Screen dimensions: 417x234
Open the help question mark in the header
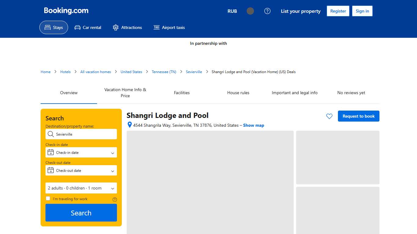coord(267,11)
